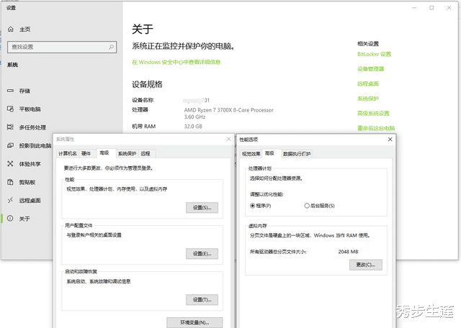The height and width of the screenshot is (328, 461).
Task: Click the 远程桌面 remote desktop icon in sidebar
Action: pyautogui.click(x=10, y=200)
